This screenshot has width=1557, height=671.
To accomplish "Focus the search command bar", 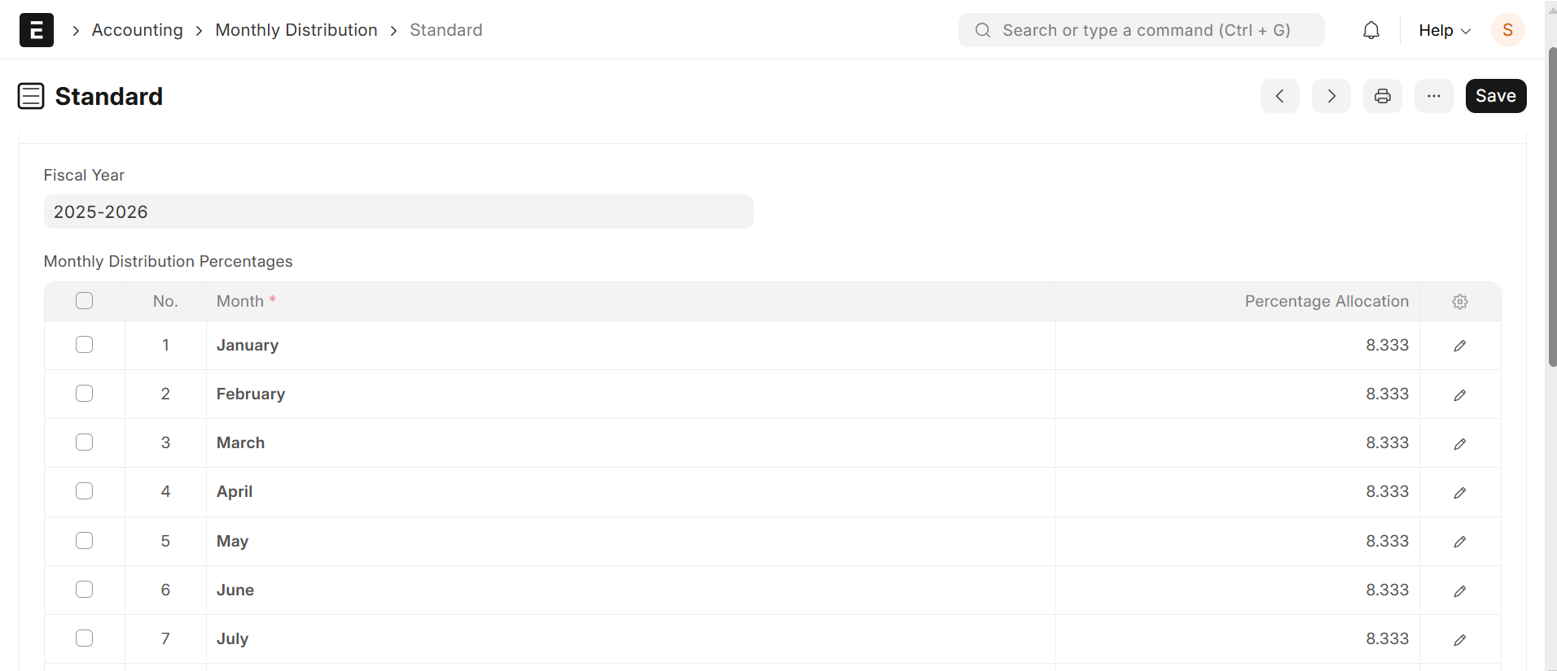I will tap(1142, 30).
